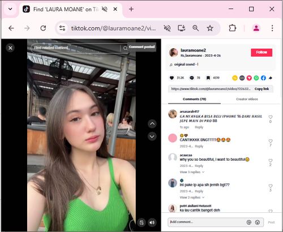Open the emoji picker in comment box
The height and width of the screenshot is (232, 283).
258,222
